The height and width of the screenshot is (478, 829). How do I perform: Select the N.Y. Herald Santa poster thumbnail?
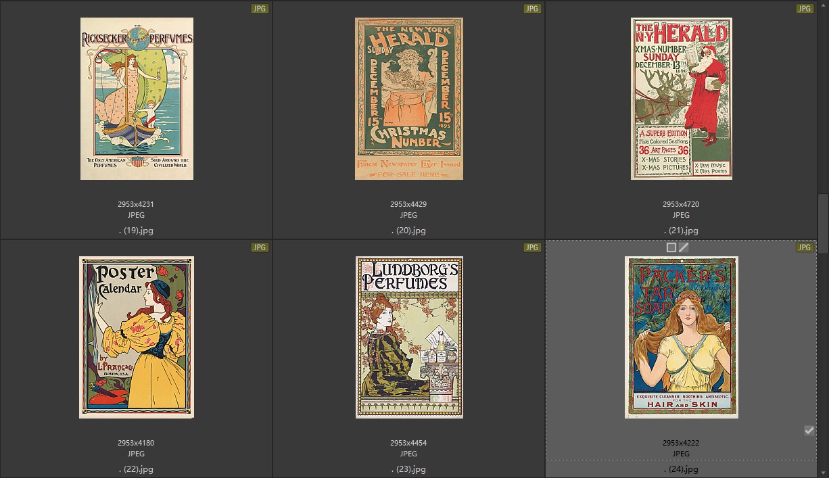(681, 99)
